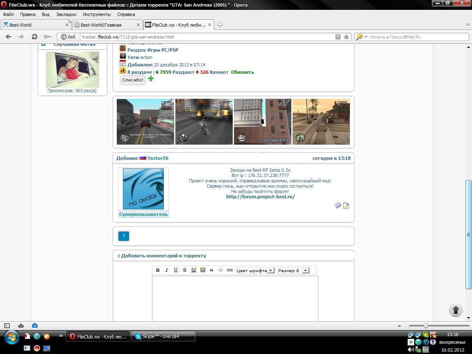Viewport: 472px width, 354px height.
Task: Insert horizontal divider line icon
Action: (221, 270)
